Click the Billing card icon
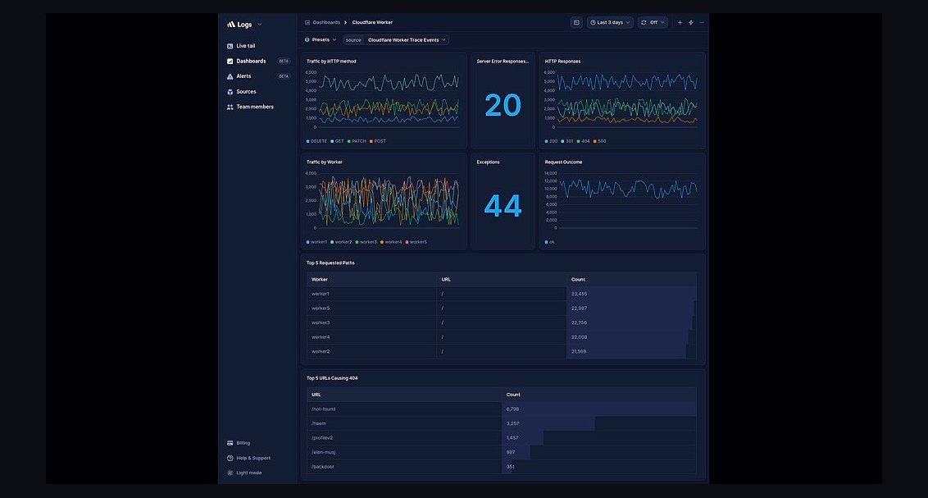The width and height of the screenshot is (928, 498). pyautogui.click(x=230, y=443)
